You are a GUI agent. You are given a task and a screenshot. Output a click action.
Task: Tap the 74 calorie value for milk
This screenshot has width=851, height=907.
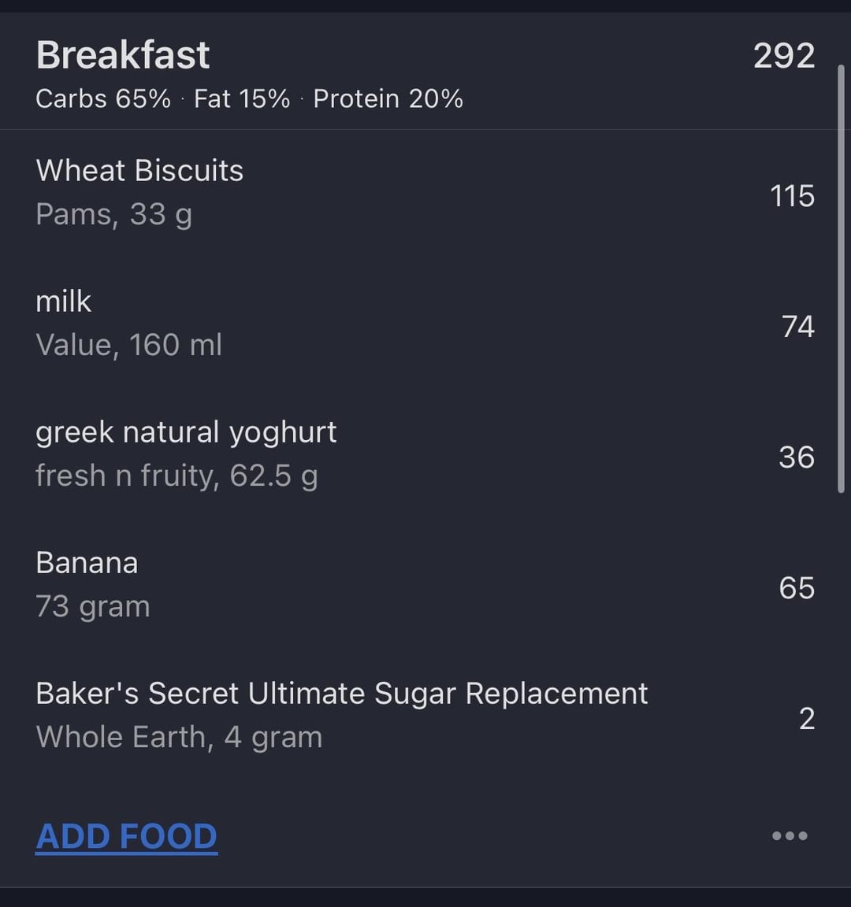pos(798,326)
